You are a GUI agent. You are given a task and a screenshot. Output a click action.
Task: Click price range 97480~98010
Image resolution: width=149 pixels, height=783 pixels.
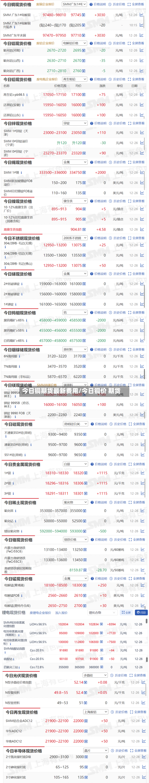(54, 15)
